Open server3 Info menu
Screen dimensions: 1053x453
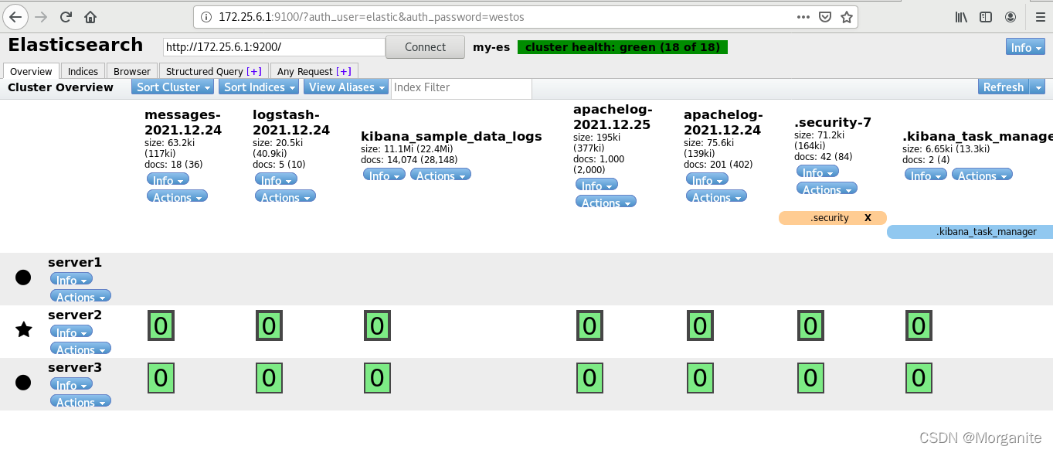(71, 385)
